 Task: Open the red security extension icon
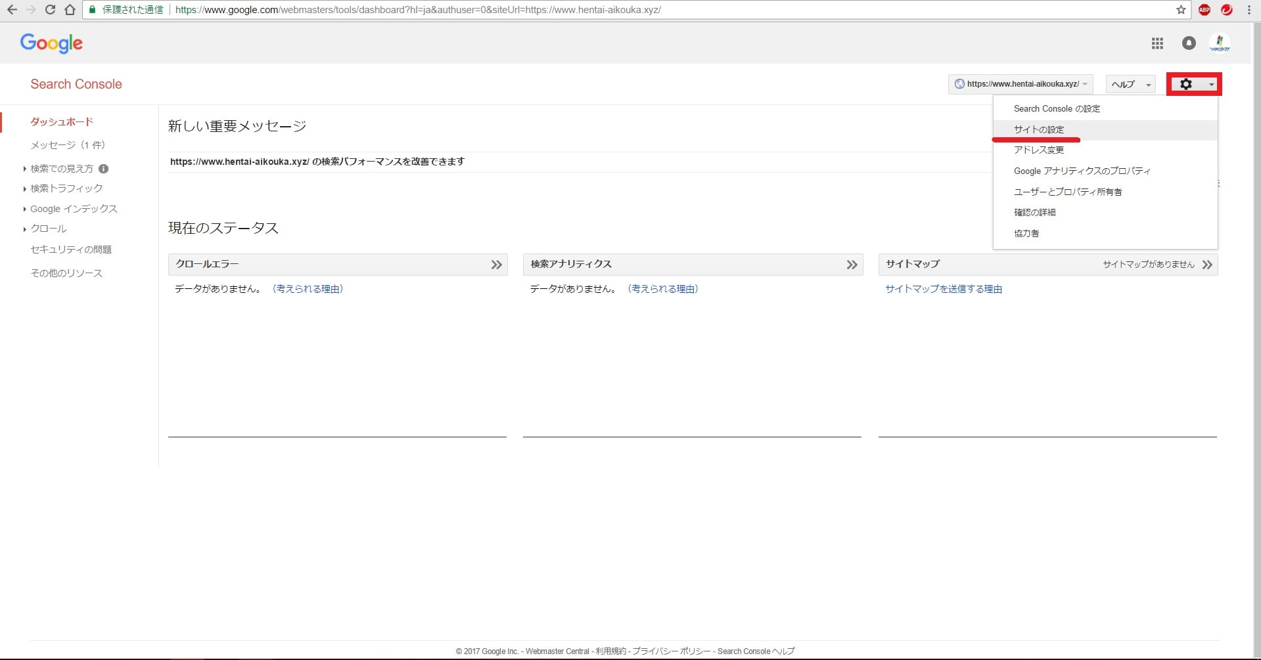pos(1226,10)
